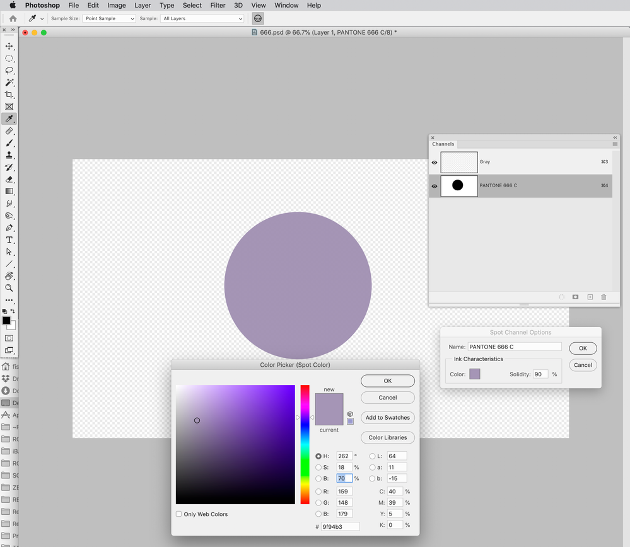Expand the toolbar with double arrows
630x547 pixels.
(13, 30)
